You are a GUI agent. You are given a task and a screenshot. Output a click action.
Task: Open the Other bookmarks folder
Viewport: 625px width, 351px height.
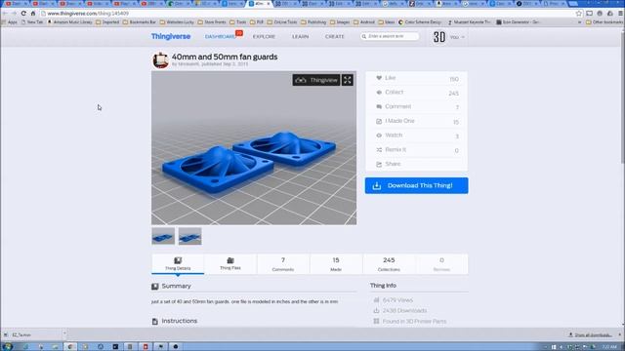(x=604, y=22)
